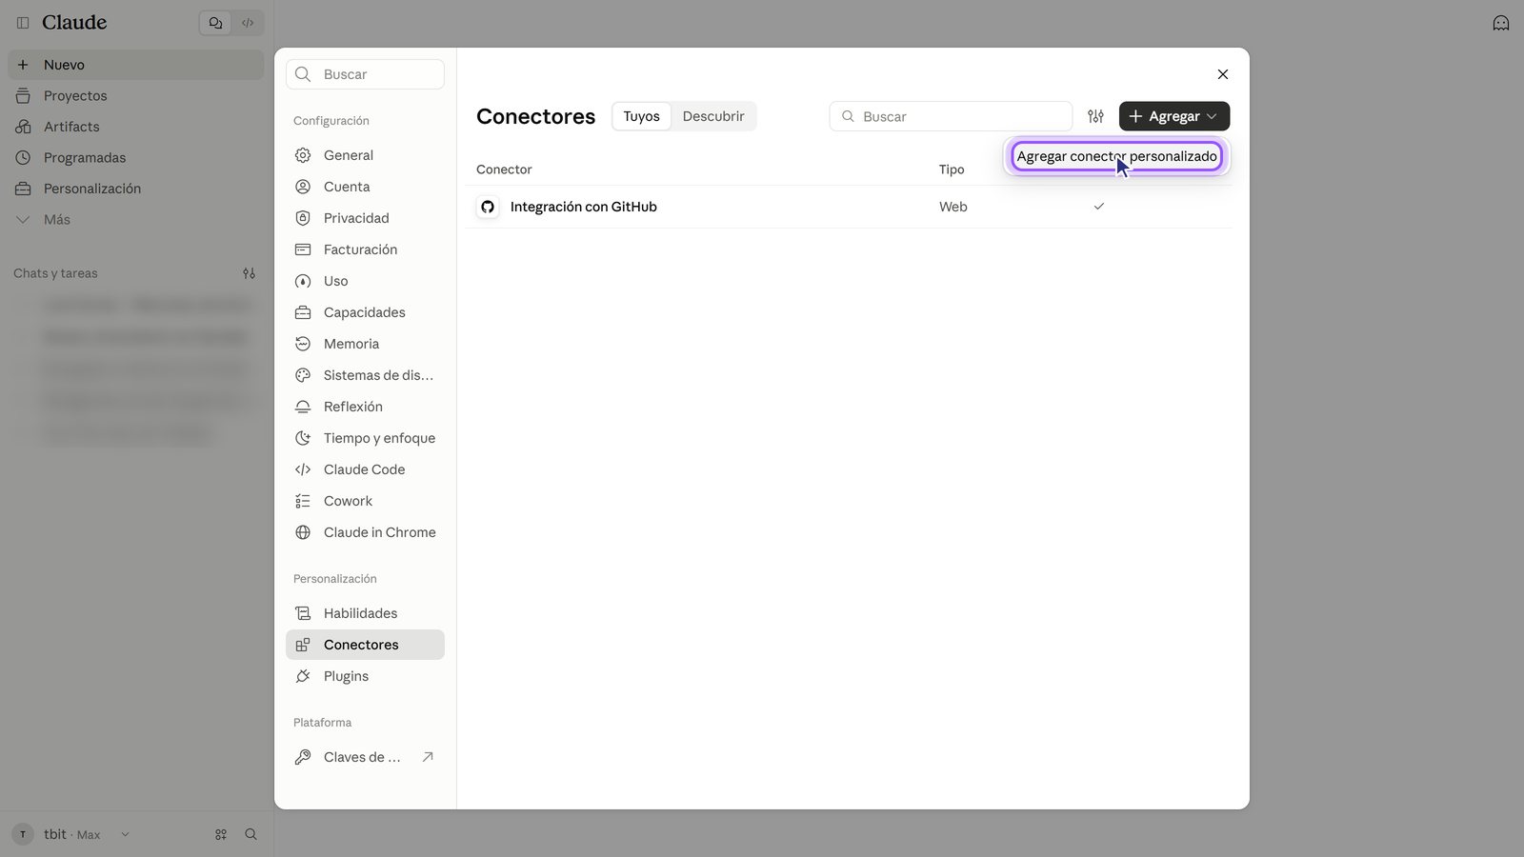The image size is (1524, 857).
Task: Toggle the left sidebar panel icon
Action: click(x=23, y=22)
